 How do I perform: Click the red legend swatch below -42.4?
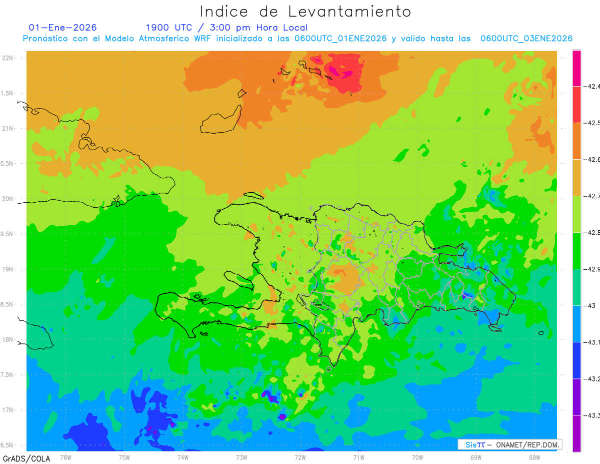click(x=576, y=104)
